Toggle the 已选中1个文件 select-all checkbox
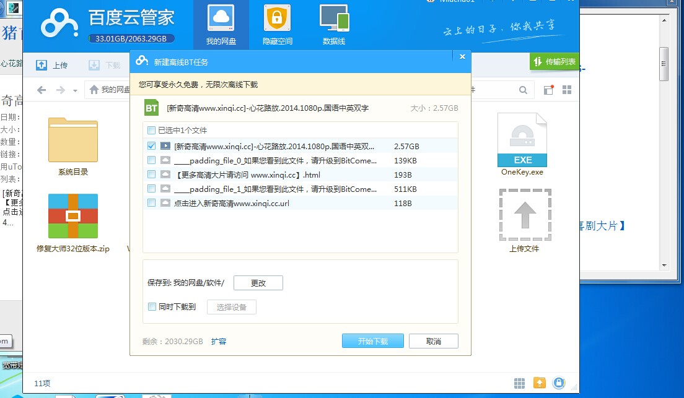 [x=151, y=131]
